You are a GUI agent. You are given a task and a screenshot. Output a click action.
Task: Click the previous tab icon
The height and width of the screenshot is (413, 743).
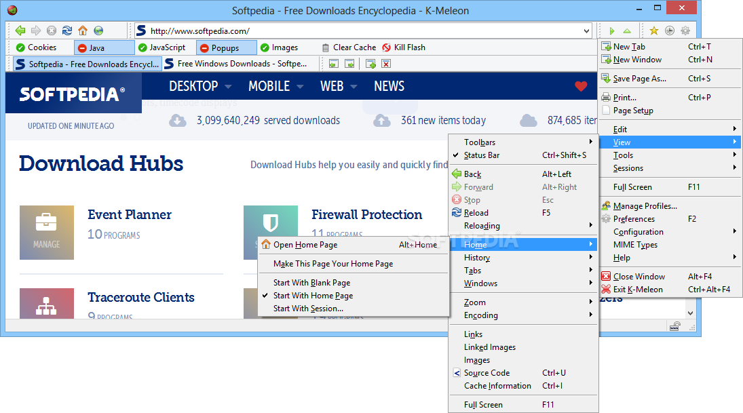click(334, 64)
